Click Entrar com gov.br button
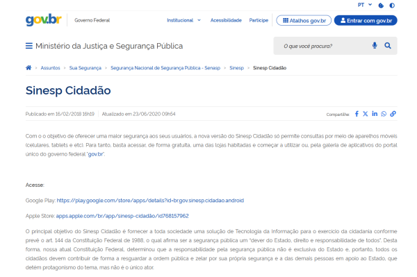The width and height of the screenshot is (417, 277). (x=366, y=20)
